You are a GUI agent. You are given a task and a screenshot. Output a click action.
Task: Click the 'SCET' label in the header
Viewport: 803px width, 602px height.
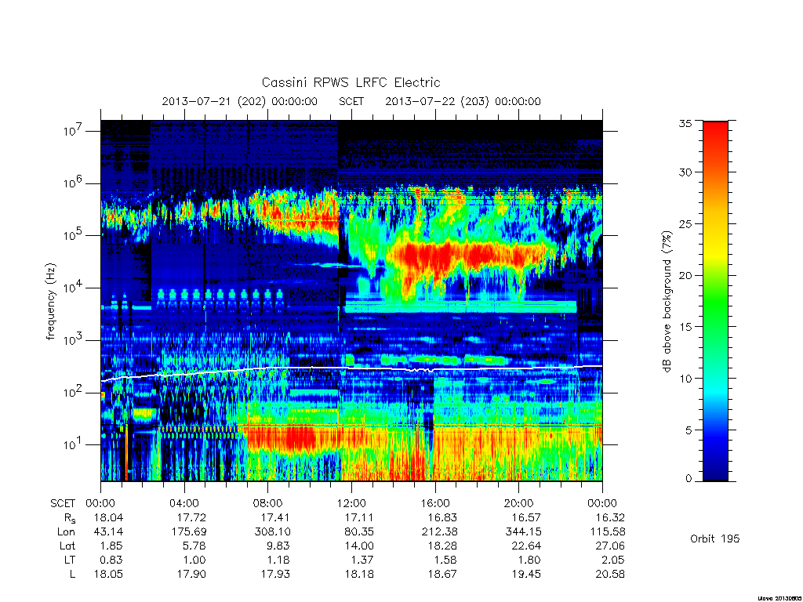pos(351,101)
